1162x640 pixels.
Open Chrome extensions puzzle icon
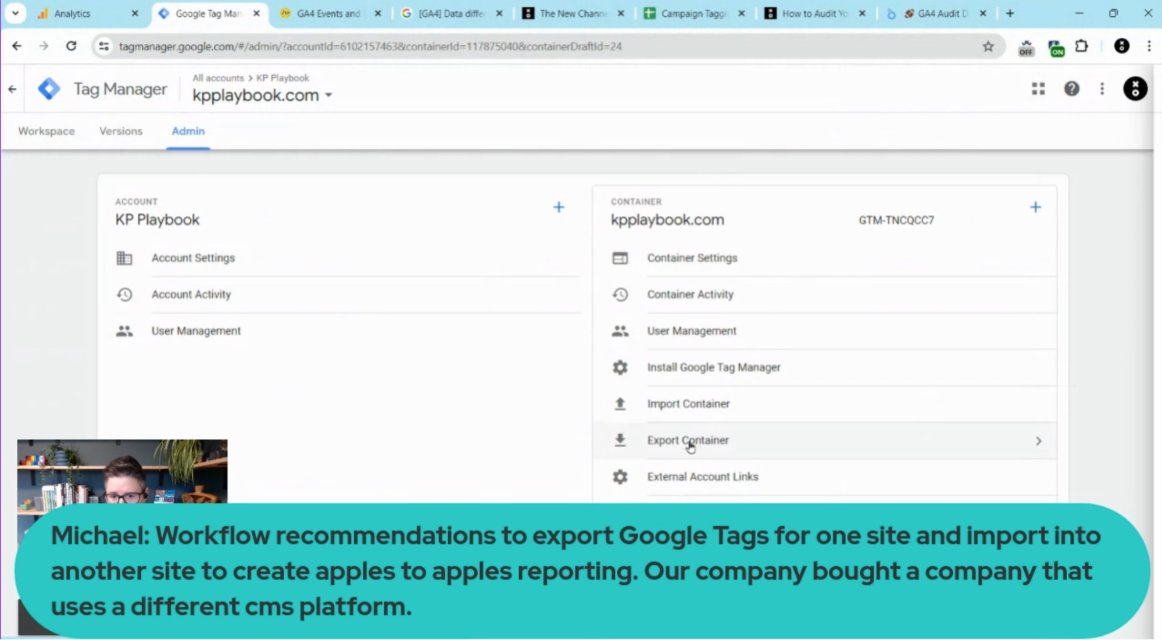(1082, 46)
